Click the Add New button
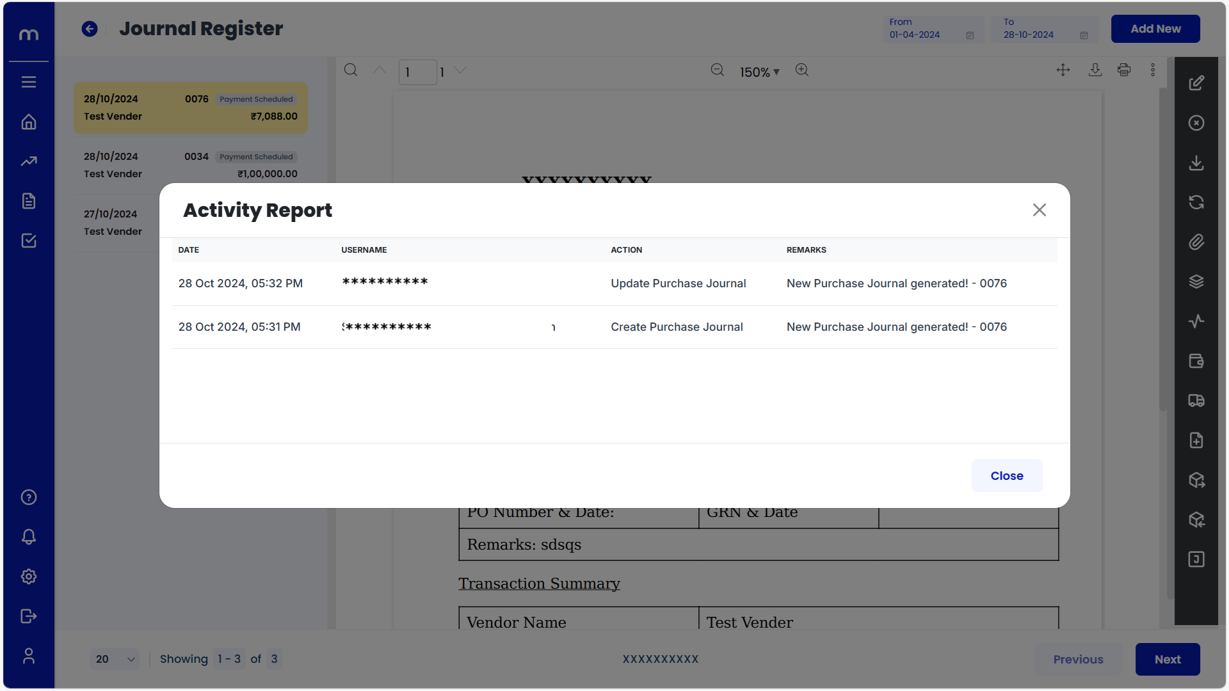 (1155, 29)
